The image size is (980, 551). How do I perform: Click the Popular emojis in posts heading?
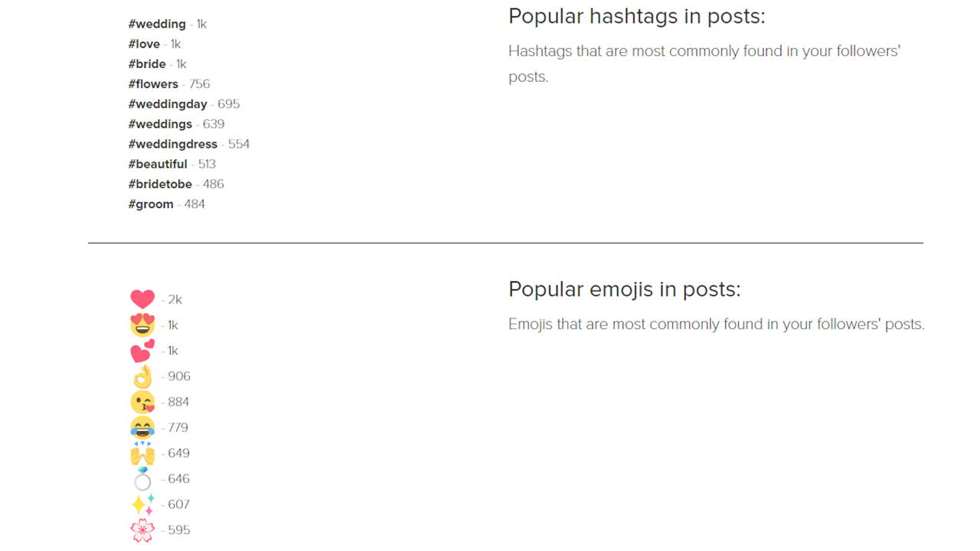(625, 289)
